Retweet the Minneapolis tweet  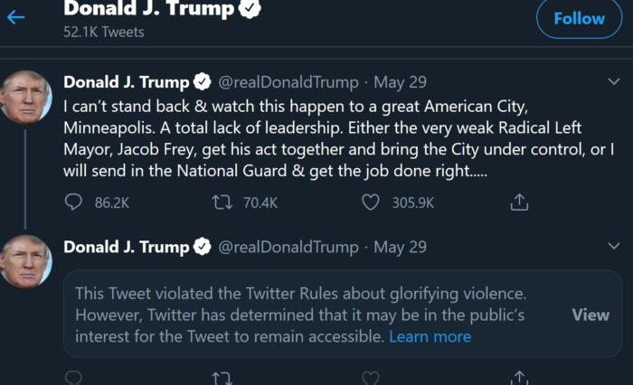pyautogui.click(x=222, y=202)
